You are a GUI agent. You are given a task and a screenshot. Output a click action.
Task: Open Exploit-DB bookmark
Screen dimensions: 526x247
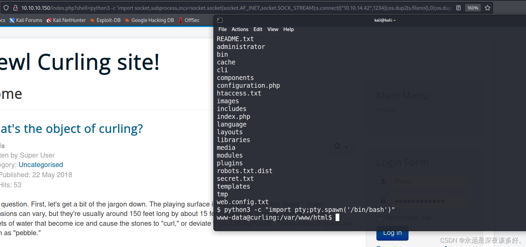[105, 20]
